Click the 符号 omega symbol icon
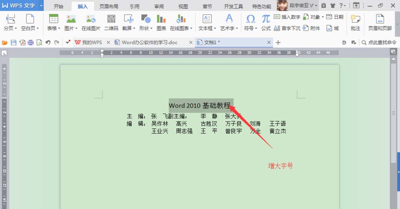 [250, 19]
